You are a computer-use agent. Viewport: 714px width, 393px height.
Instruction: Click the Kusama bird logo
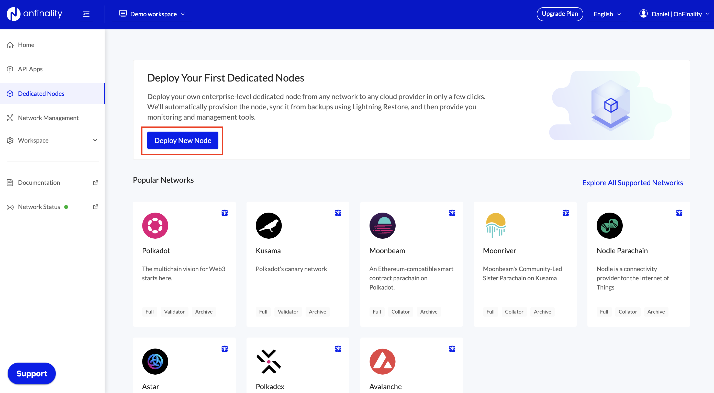[268, 225]
